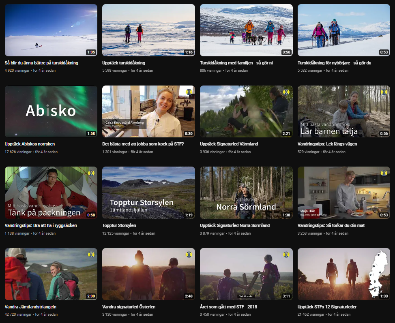Open the Vandra signaturled Österlen thumbnail
The image size is (395, 323).
click(148, 274)
